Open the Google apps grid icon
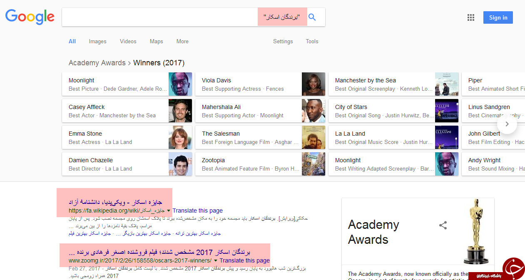 point(471,17)
